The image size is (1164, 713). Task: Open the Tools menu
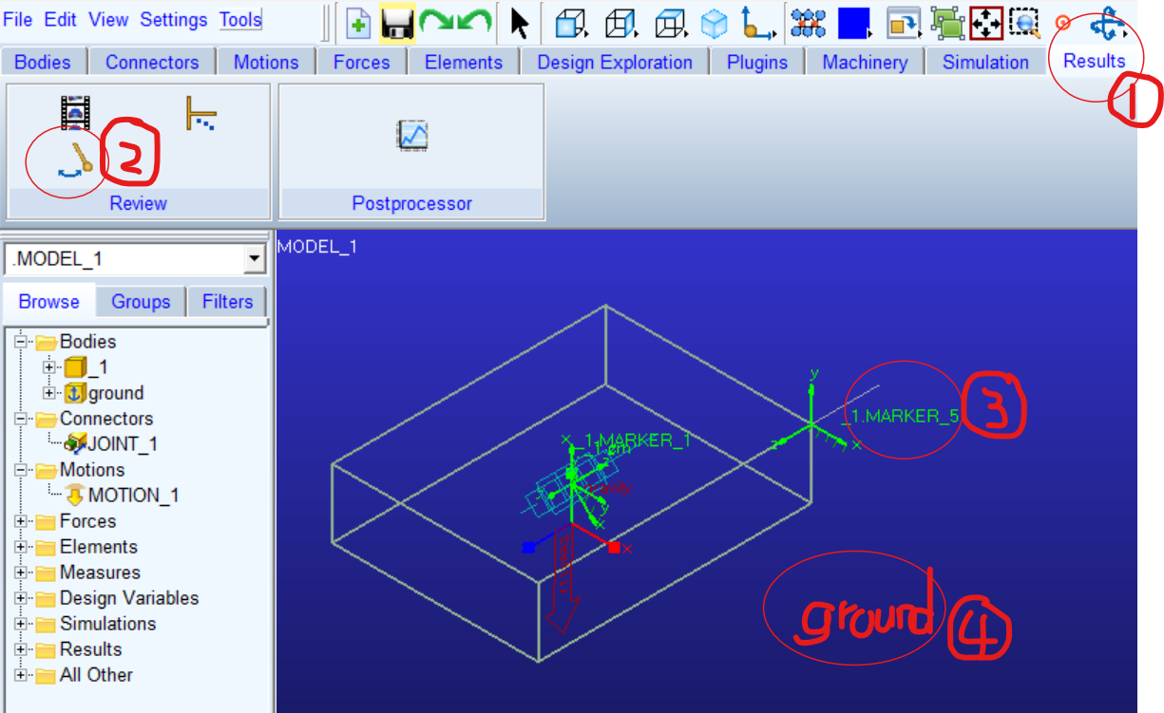pyautogui.click(x=240, y=20)
